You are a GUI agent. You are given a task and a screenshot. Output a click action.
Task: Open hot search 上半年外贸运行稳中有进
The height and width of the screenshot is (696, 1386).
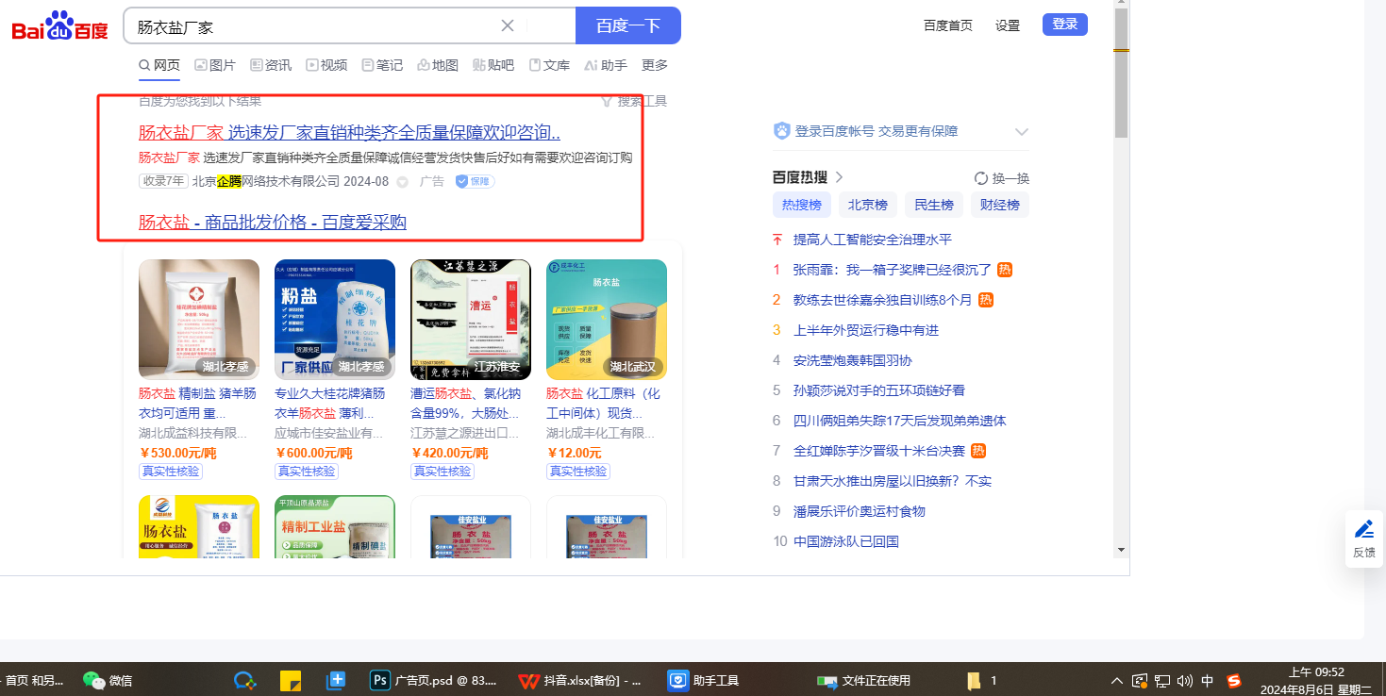click(866, 330)
